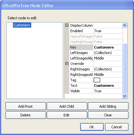This screenshot has width=134, height=135.
Task: Select the LeftImagesAlignment property name
Action: point(81,58)
